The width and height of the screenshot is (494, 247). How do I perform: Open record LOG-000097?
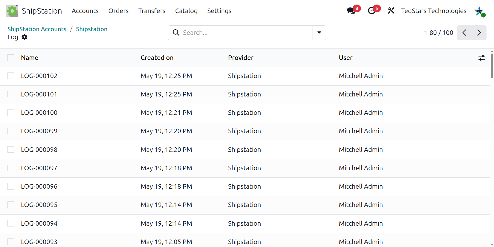pos(39,168)
